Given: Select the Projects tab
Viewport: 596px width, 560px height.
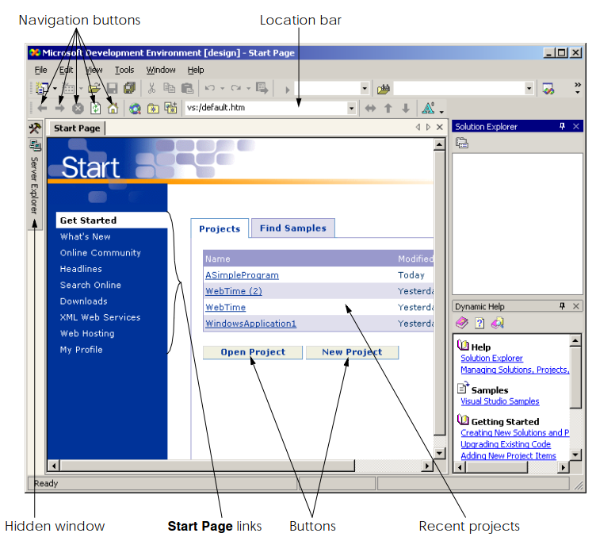Looking at the screenshot, I should pyautogui.click(x=220, y=228).
